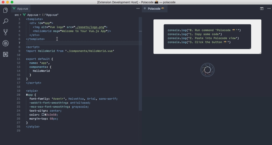Switch to the App.vue editor tab
272x145 pixels.
click(20, 8)
